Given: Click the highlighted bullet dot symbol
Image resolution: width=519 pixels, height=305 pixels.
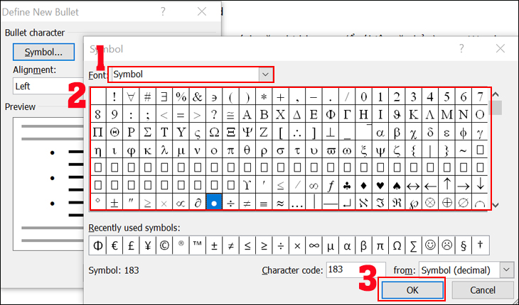Looking at the screenshot, I should coord(214,202).
